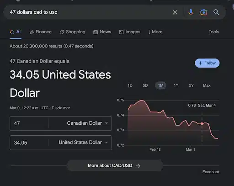The image size is (234, 186).
Task: Show the Max chart range
Action: [x=207, y=85]
